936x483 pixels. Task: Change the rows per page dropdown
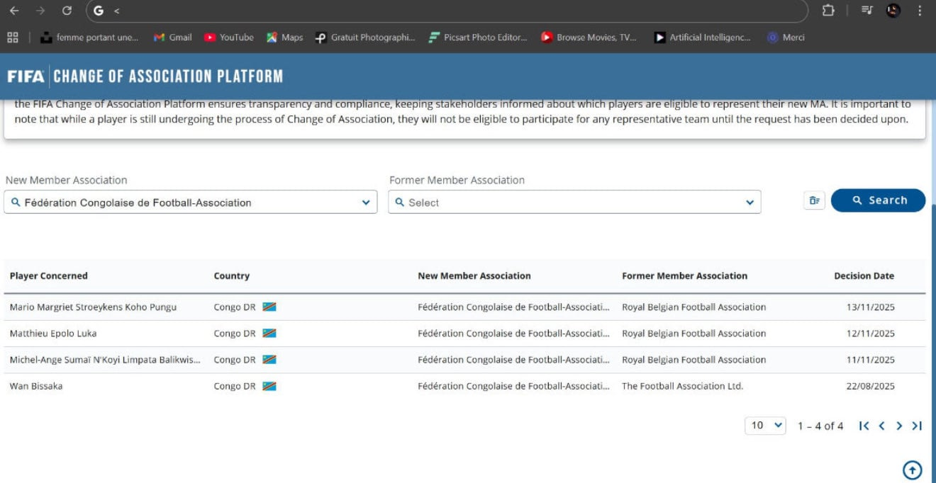[765, 426]
